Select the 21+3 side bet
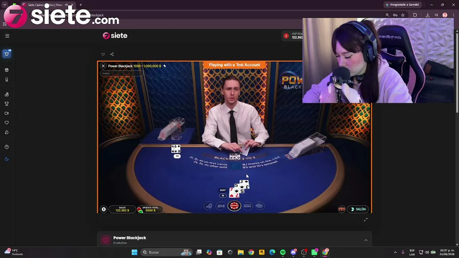Screen dimensions: 459x258 (221, 206)
